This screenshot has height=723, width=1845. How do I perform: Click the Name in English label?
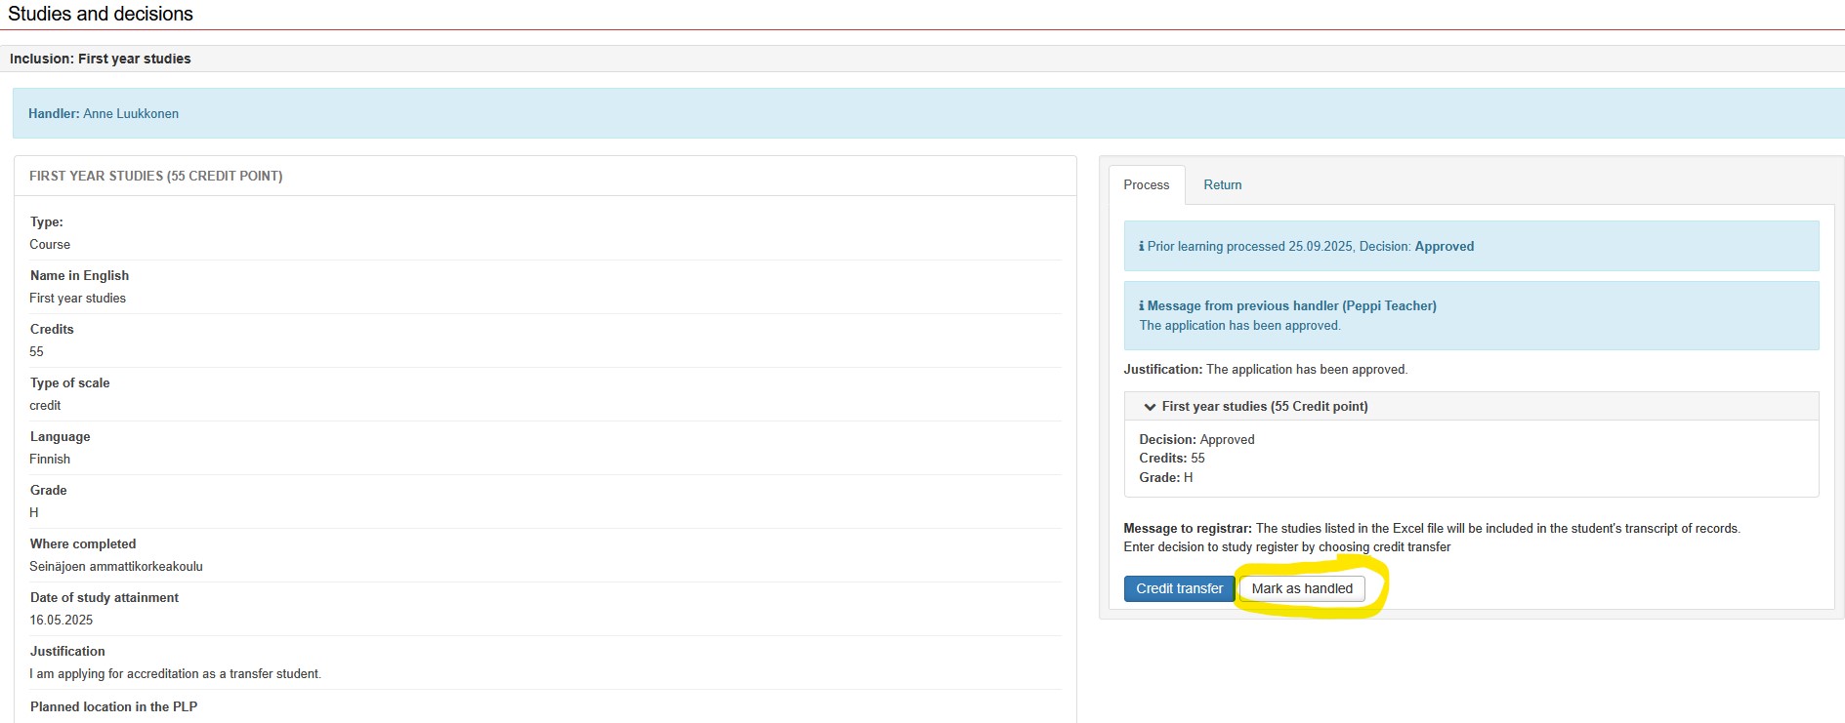click(79, 275)
